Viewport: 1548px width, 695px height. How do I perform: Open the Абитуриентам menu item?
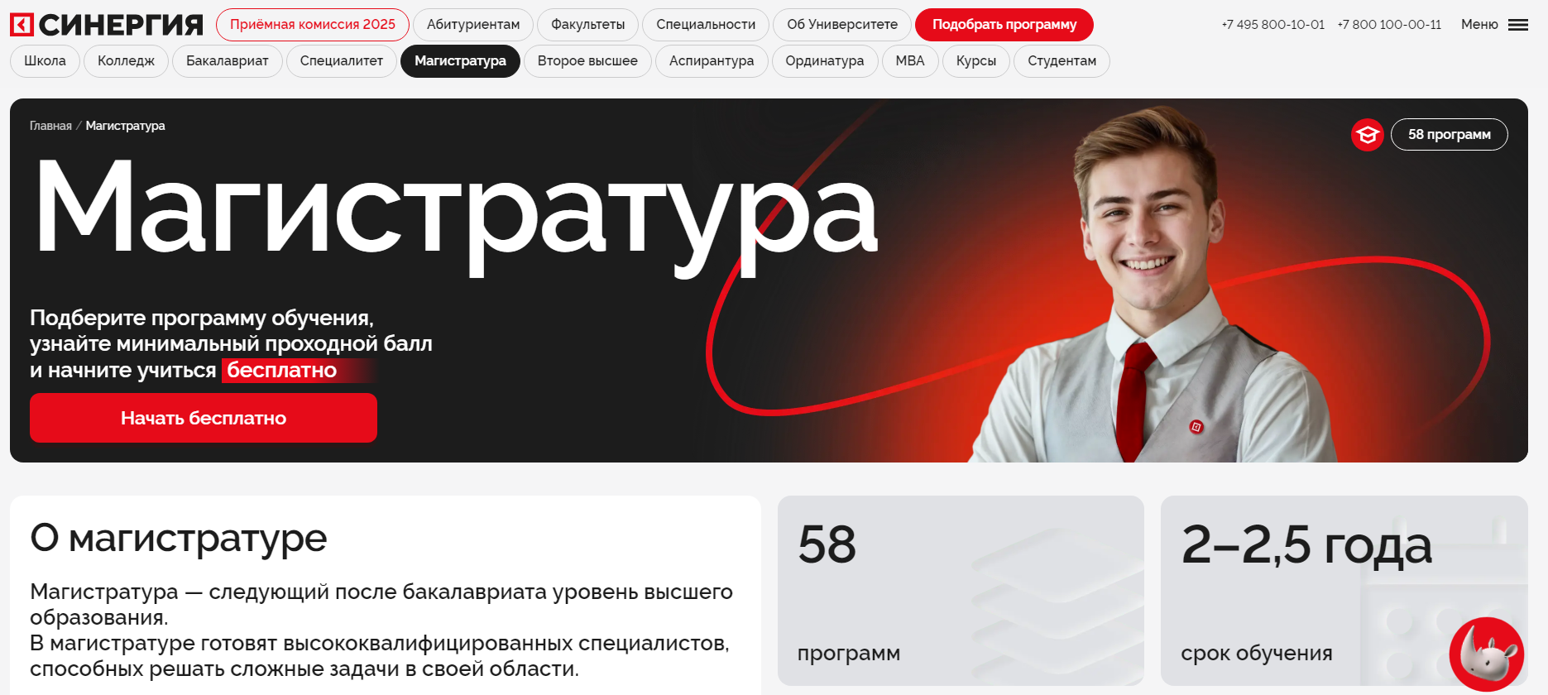[473, 25]
